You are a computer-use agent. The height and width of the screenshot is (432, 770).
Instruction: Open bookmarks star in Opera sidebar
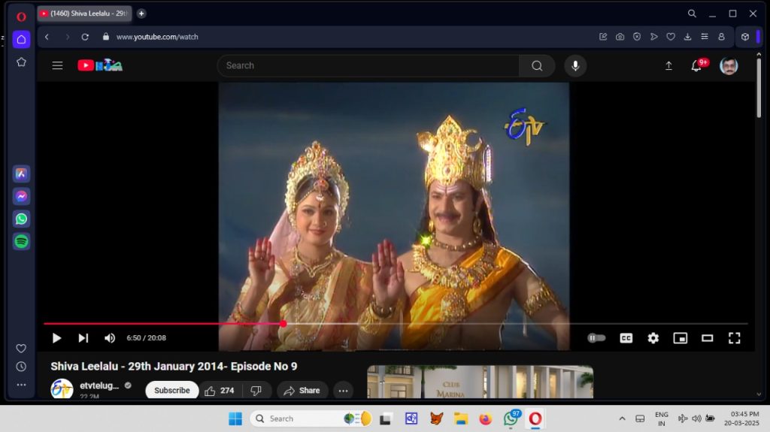21,62
